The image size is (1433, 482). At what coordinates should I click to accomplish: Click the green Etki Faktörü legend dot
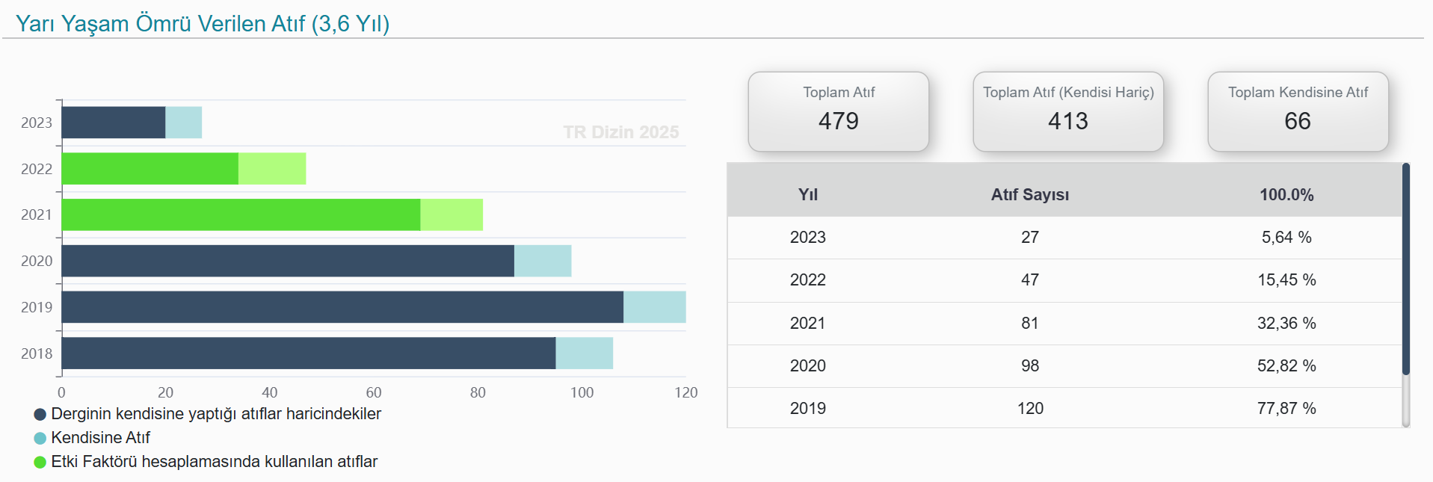pyautogui.click(x=40, y=462)
